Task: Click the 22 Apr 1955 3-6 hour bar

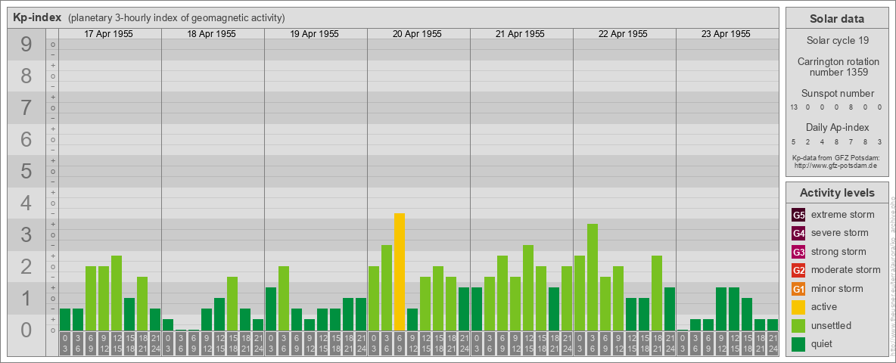Action: (x=593, y=278)
